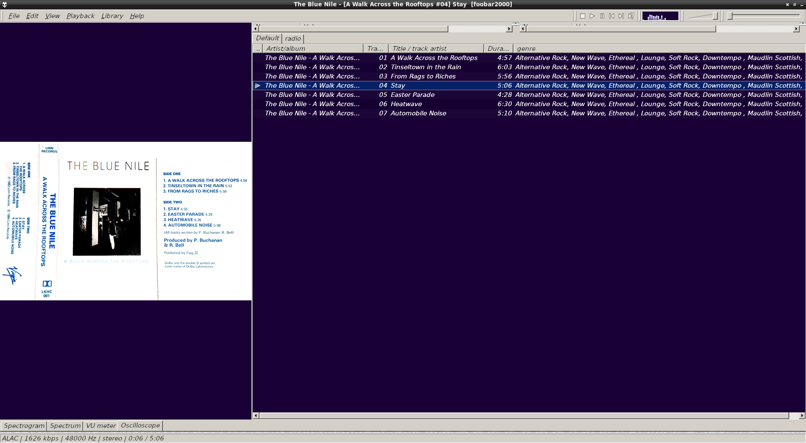Click the volume slider in toolbar
The height and width of the screenshot is (443, 806).
tap(703, 16)
